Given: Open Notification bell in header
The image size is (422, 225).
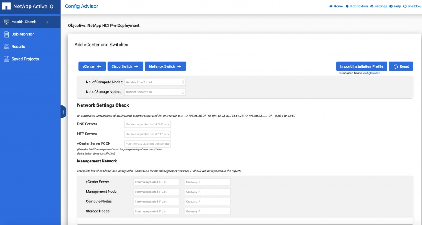Looking at the screenshot, I should click(x=356, y=7).
